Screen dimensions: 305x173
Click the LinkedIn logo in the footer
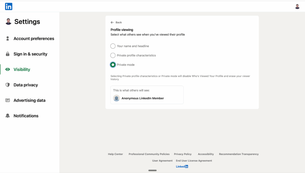pos(182,166)
